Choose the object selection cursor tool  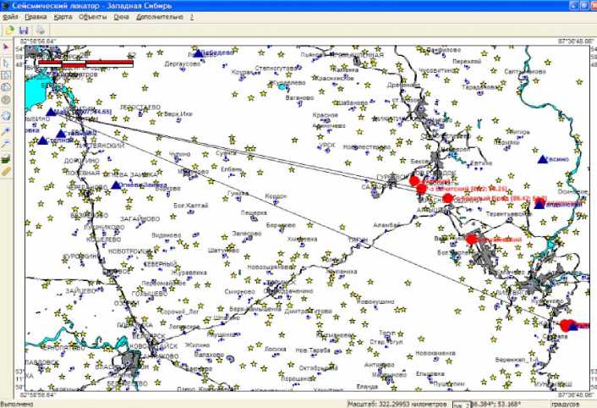coord(6,63)
